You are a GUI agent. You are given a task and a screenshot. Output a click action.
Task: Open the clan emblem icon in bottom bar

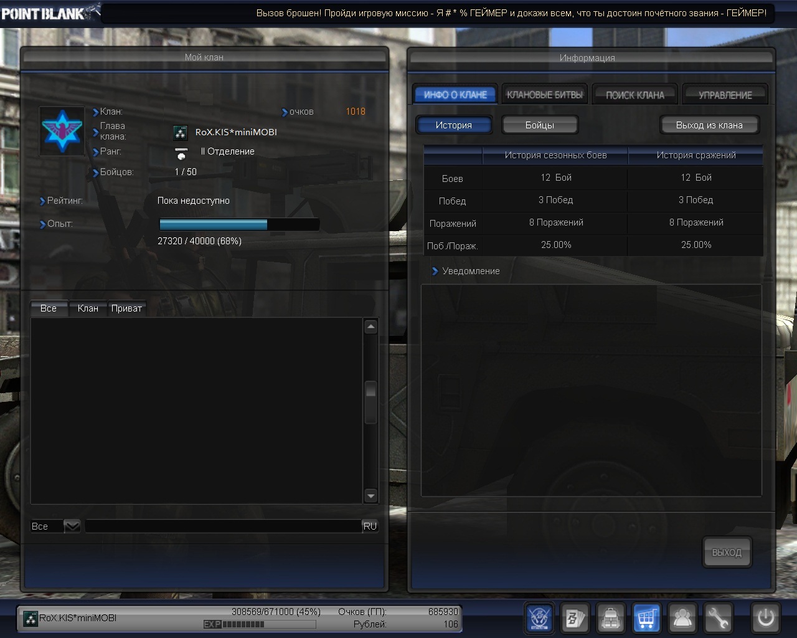coord(539,618)
